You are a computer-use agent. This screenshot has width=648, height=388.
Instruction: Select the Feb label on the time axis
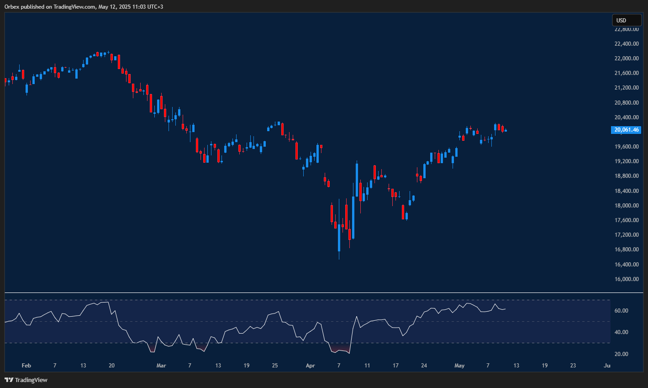click(26, 366)
